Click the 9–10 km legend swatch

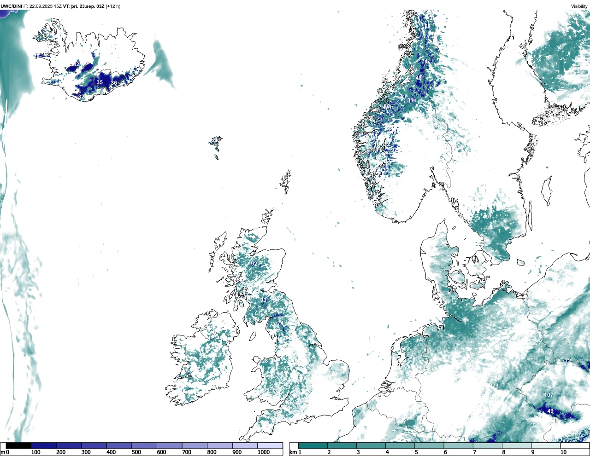pyautogui.click(x=546, y=446)
